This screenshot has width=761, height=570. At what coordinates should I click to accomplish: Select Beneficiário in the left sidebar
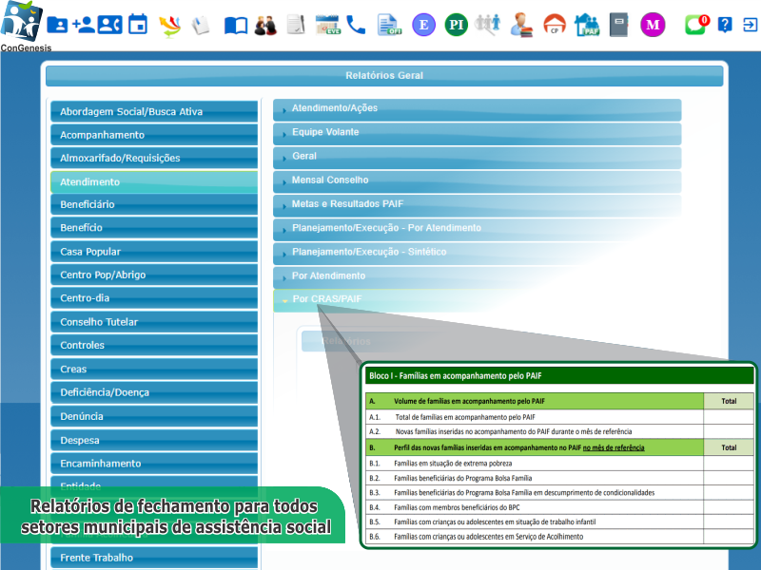coord(154,205)
